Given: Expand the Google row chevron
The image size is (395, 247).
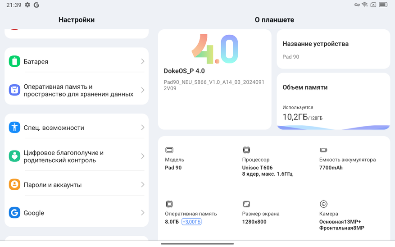Looking at the screenshot, I should click(142, 213).
